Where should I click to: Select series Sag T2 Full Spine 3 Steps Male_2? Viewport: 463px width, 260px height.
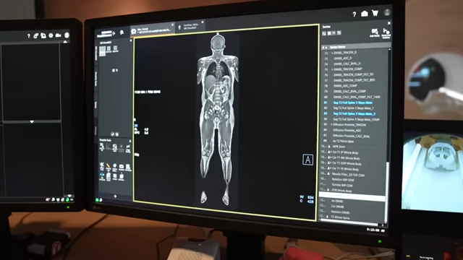click(354, 114)
